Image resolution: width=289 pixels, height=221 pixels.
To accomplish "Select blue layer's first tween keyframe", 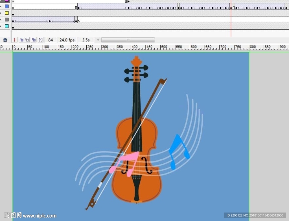I will click(x=79, y=8).
